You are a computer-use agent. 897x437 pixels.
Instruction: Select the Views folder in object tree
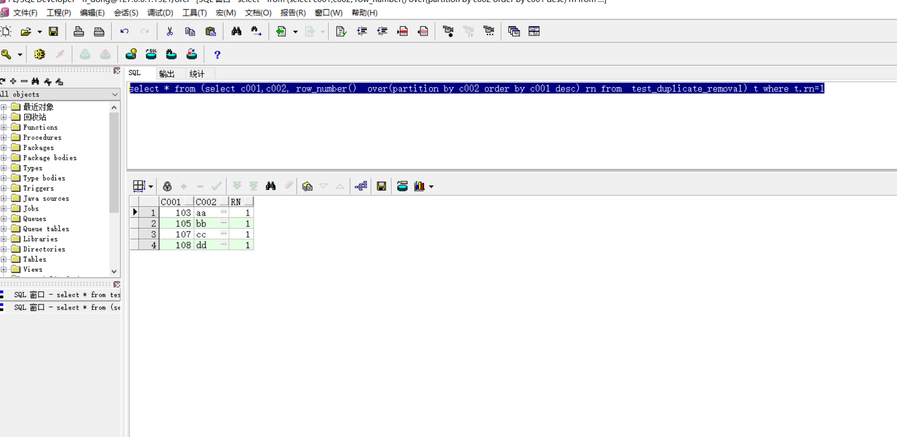(x=32, y=270)
